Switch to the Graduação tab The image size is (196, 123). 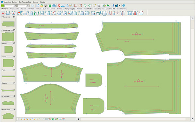(15, 9)
